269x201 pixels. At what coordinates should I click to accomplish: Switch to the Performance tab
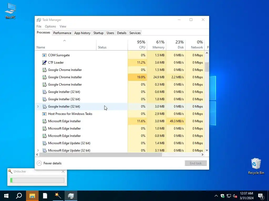point(62,33)
